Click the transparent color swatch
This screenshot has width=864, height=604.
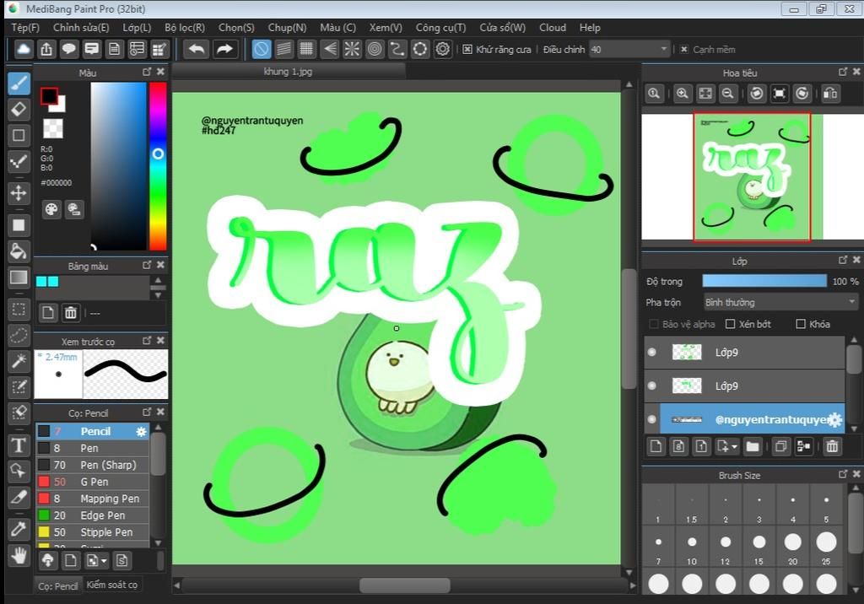[53, 129]
